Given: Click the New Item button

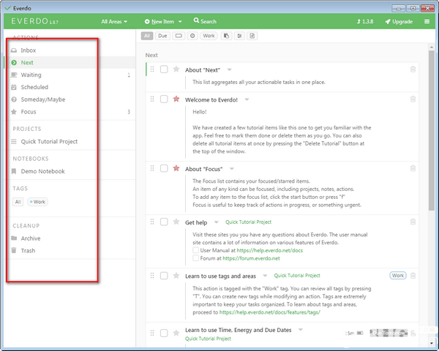Looking at the screenshot, I should tap(160, 21).
